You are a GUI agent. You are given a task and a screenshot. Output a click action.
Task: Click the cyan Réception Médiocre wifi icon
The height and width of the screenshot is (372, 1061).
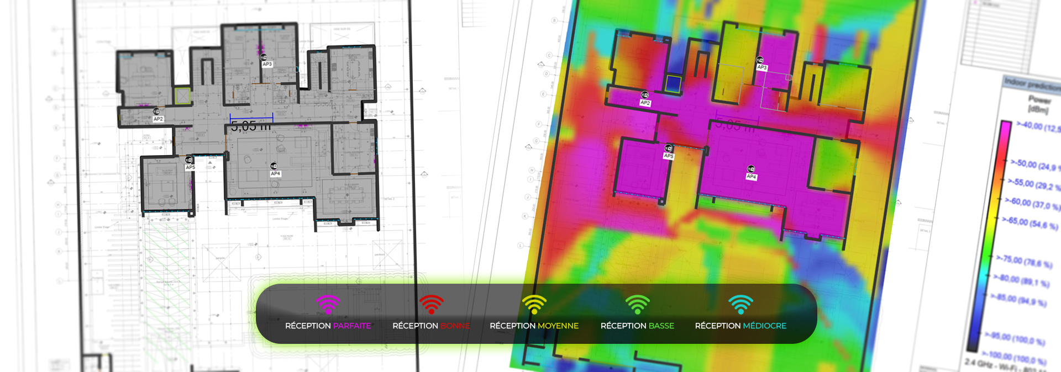740,305
